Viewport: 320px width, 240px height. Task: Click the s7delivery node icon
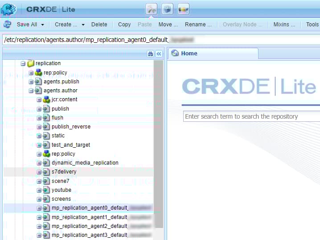pos(46,172)
